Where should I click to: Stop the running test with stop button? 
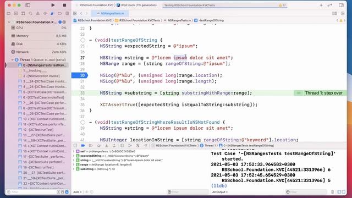[64, 5]
